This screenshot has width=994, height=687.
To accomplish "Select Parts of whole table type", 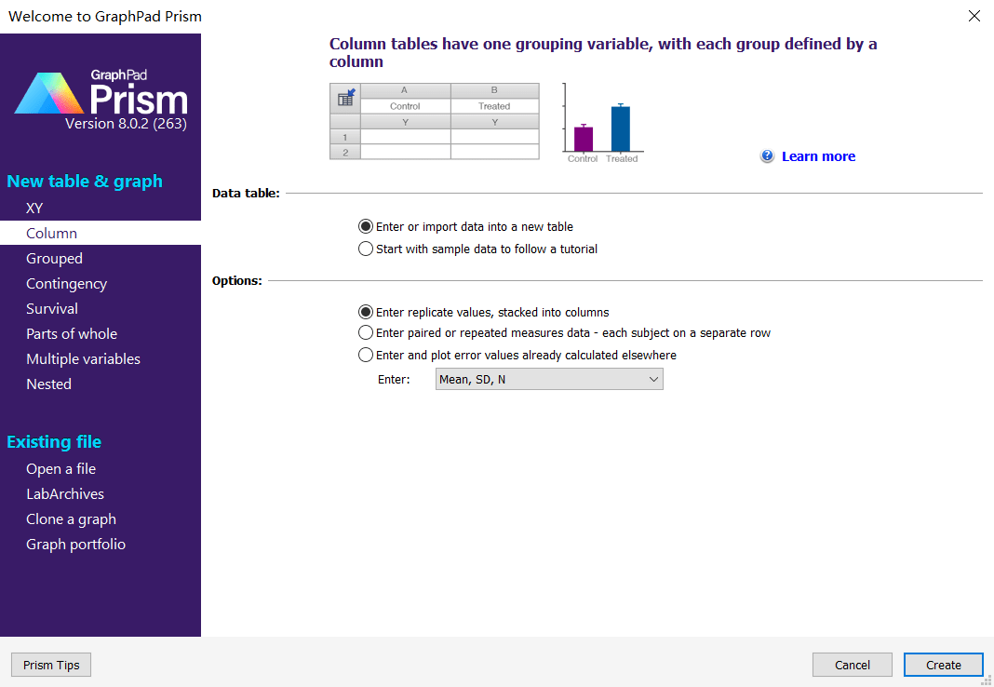I will 72,334.
